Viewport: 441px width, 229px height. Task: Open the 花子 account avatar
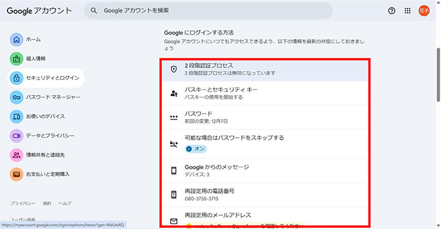[424, 11]
